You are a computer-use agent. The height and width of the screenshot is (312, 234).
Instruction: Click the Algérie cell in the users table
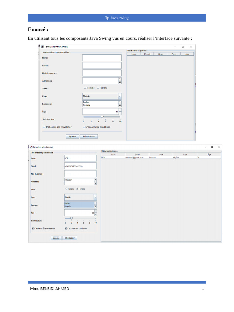pyautogui.click(x=185, y=158)
